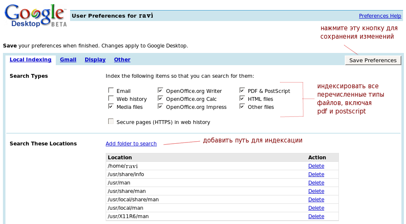This screenshot has width=406, height=224.
Task: Switch to the Other tab
Action: coord(122,60)
